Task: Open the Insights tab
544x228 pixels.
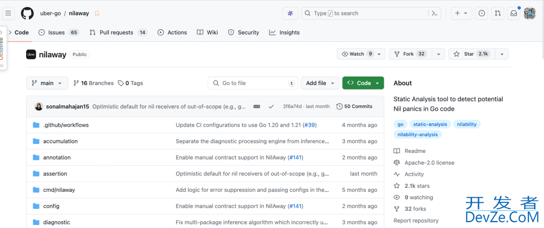Action: tap(285, 33)
